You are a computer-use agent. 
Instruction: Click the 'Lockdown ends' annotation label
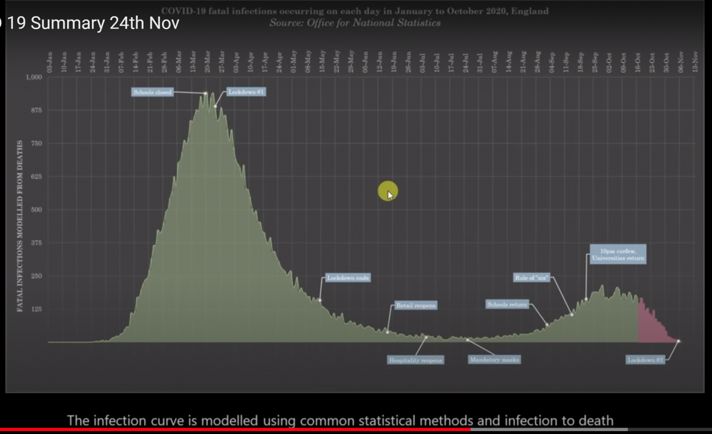point(348,277)
